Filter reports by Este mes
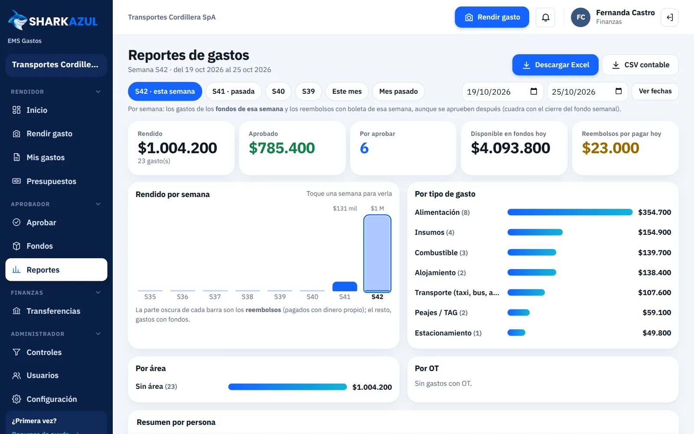The image size is (694, 434). point(347,92)
